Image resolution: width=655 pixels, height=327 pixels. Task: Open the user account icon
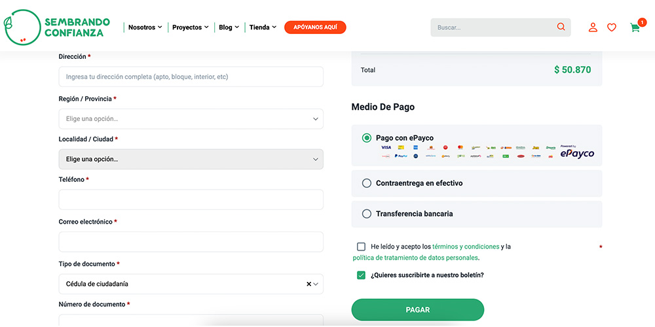pos(593,27)
